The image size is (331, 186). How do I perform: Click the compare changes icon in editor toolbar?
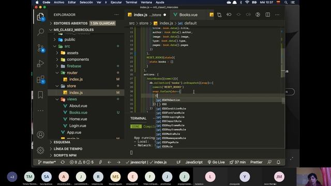pyautogui.click(x=219, y=14)
